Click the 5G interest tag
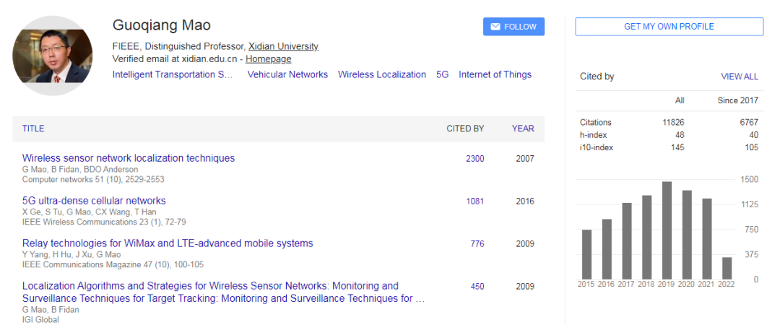This screenshot has height=325, width=780. (x=442, y=74)
